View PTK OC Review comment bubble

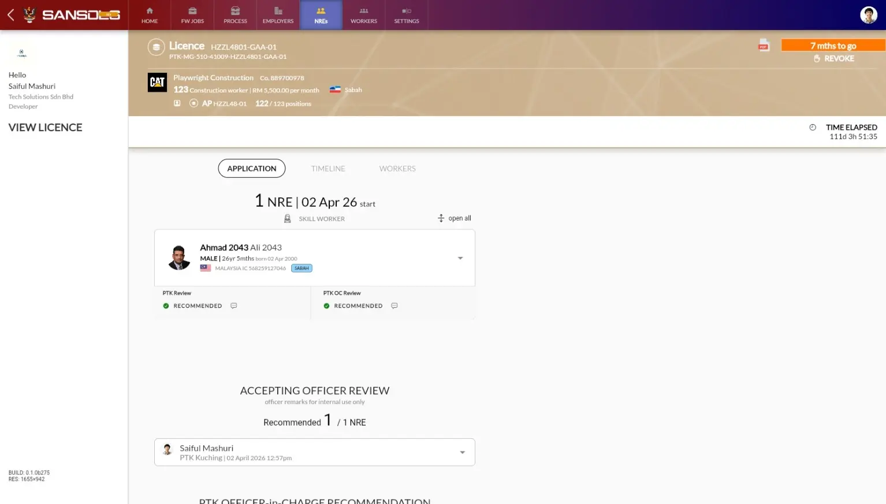click(x=394, y=306)
